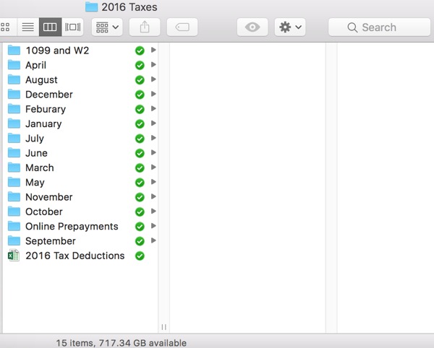Open the item arrangement dropdown
434x348 pixels.
(x=107, y=27)
